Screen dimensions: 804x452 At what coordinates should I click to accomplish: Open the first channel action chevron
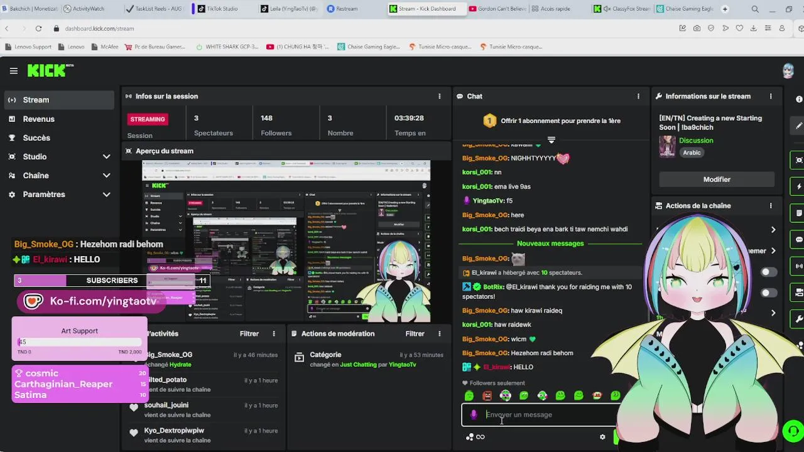click(773, 230)
